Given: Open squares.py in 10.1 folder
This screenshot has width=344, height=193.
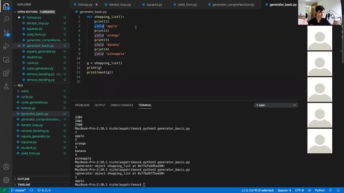Looking at the screenshot, I should [29, 142].
